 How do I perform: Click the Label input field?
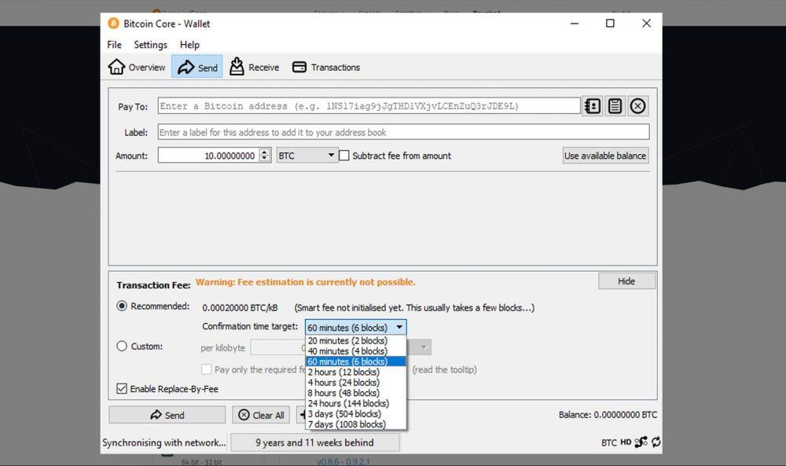click(x=403, y=132)
